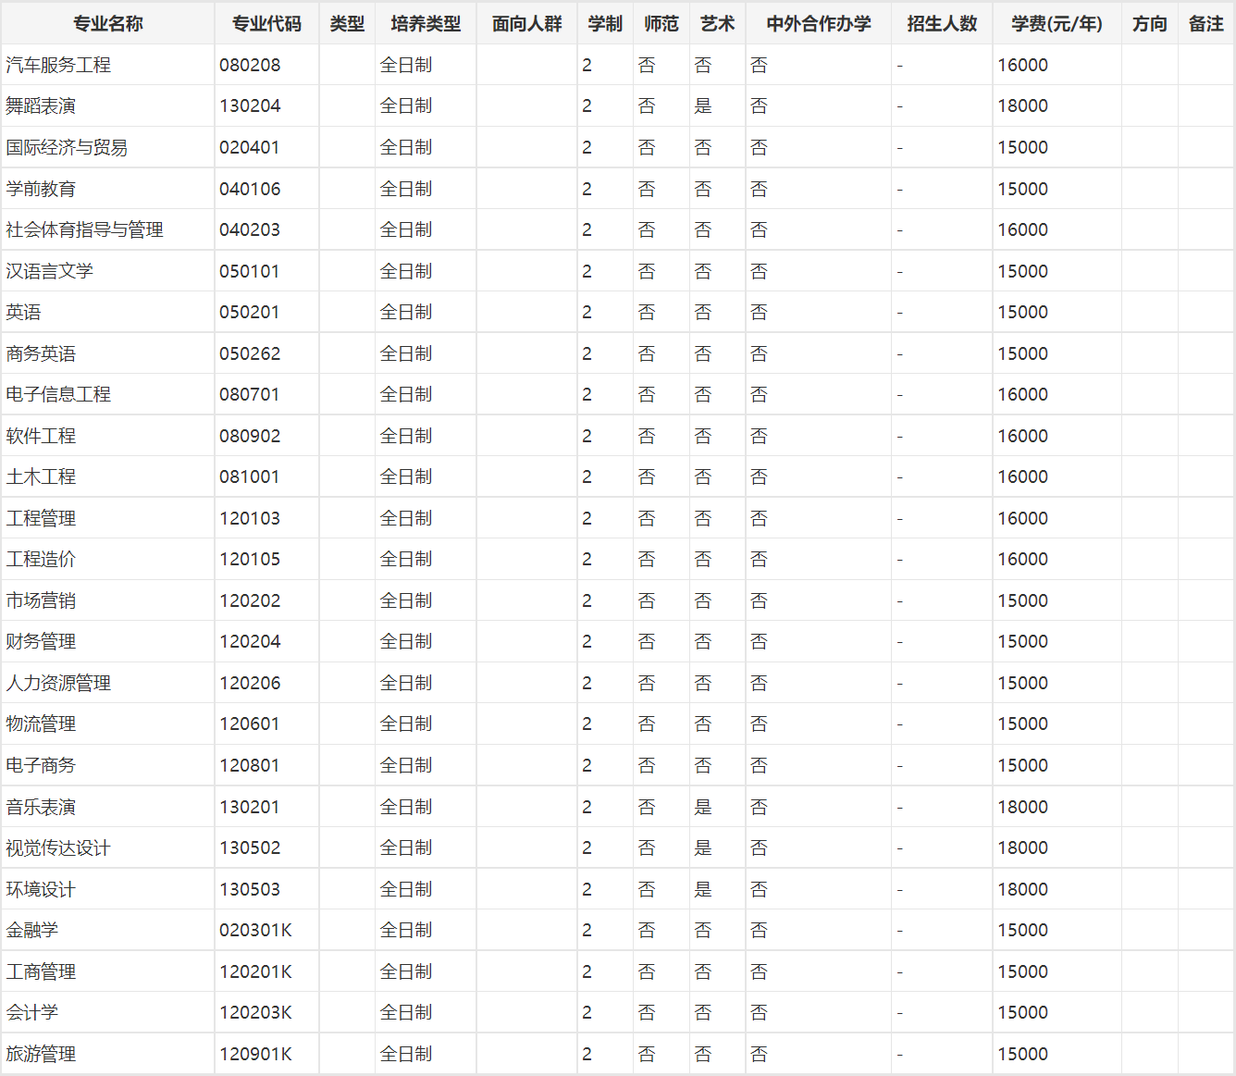Image resolution: width=1236 pixels, height=1076 pixels.
Task: Select the 舞蹈表演 row name
Action: [x=41, y=106]
